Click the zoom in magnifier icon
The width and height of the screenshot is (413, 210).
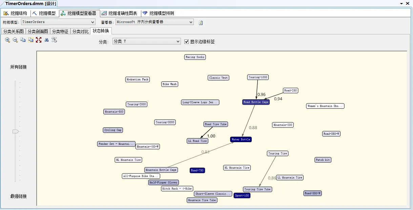(7, 40)
